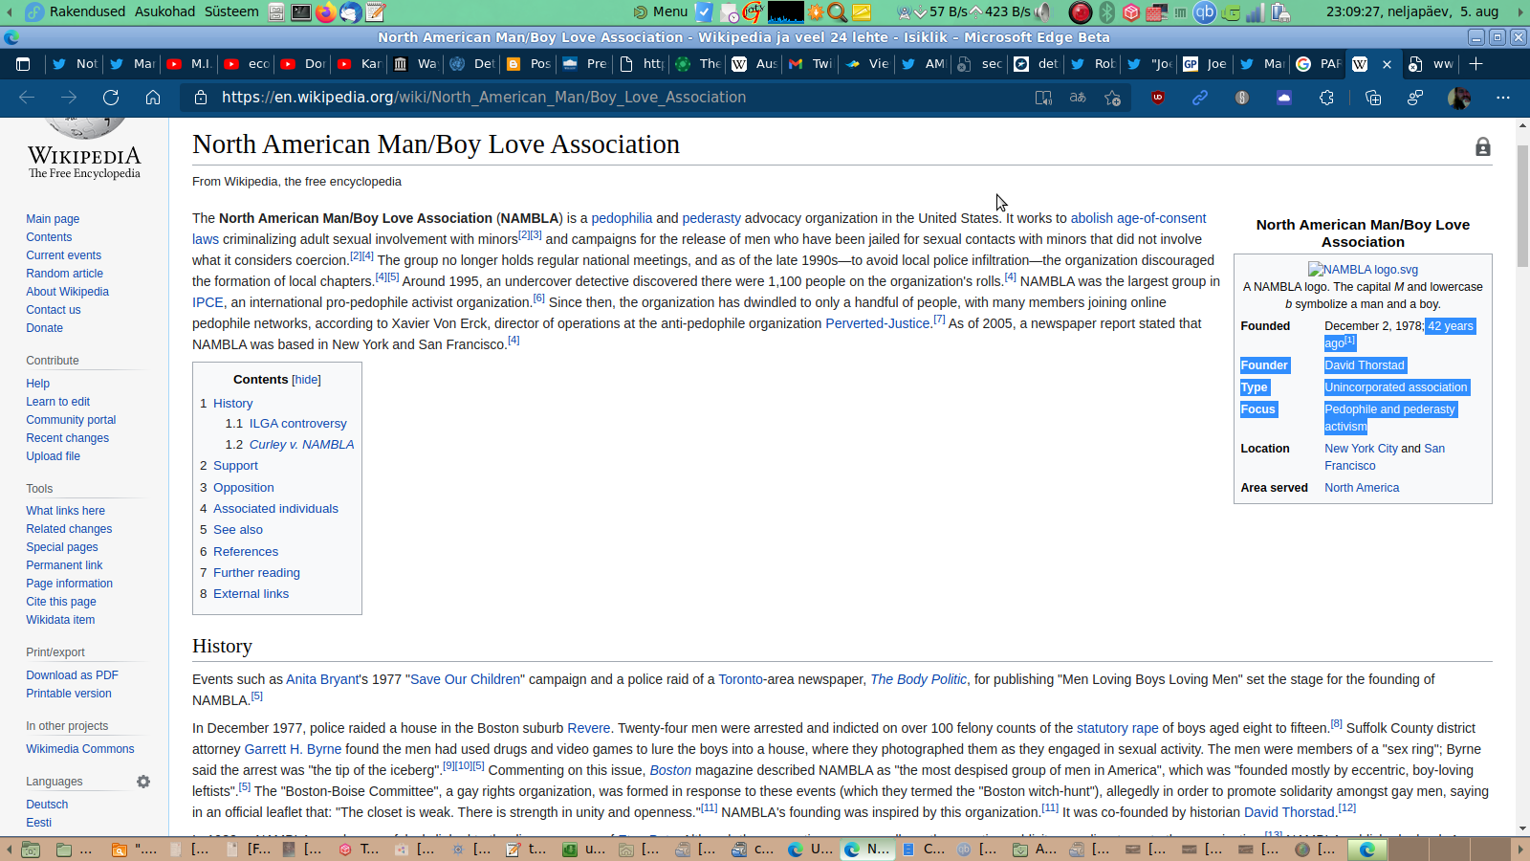The width and height of the screenshot is (1530, 861).
Task: Open the David Thorstad founder link in infobox
Action: pyautogui.click(x=1365, y=365)
